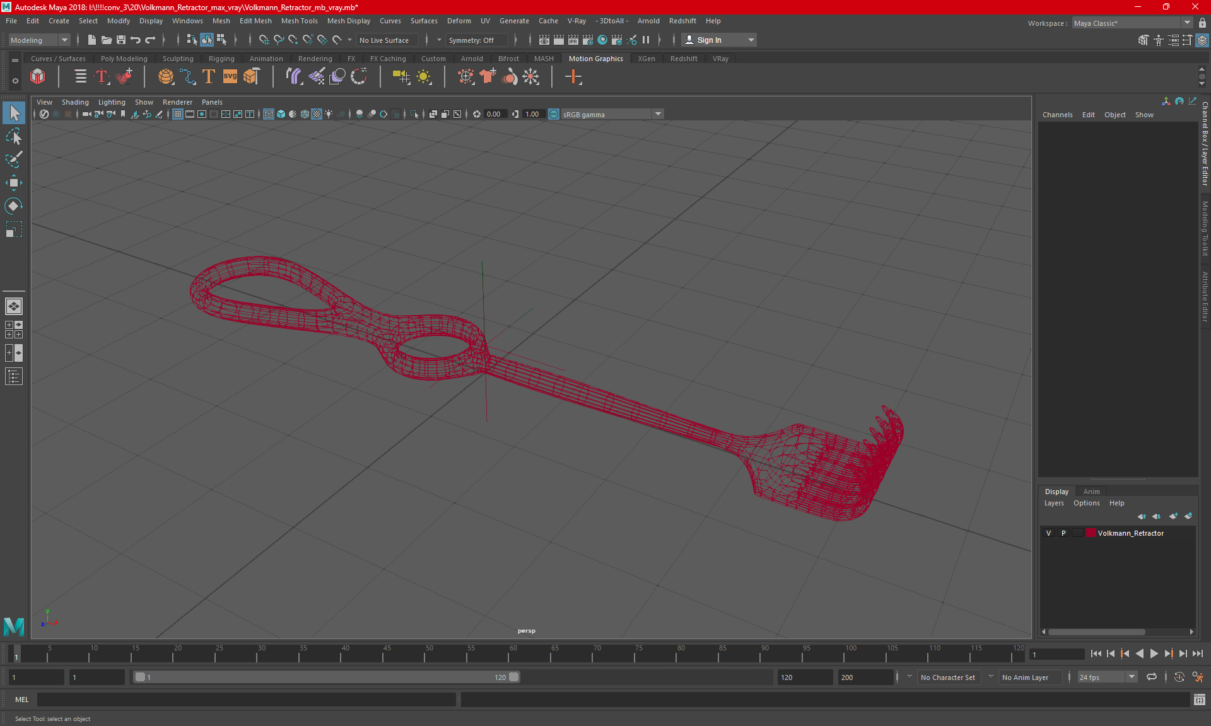Expand the modeling mode dropdown
The height and width of the screenshot is (726, 1211).
[64, 40]
